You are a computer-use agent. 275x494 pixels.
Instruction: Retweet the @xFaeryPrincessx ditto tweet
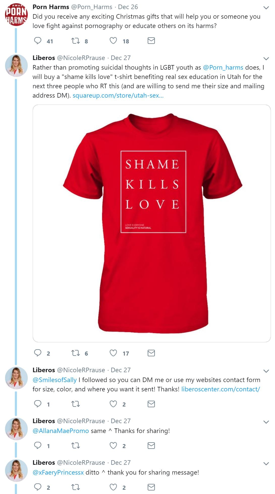click(75, 487)
